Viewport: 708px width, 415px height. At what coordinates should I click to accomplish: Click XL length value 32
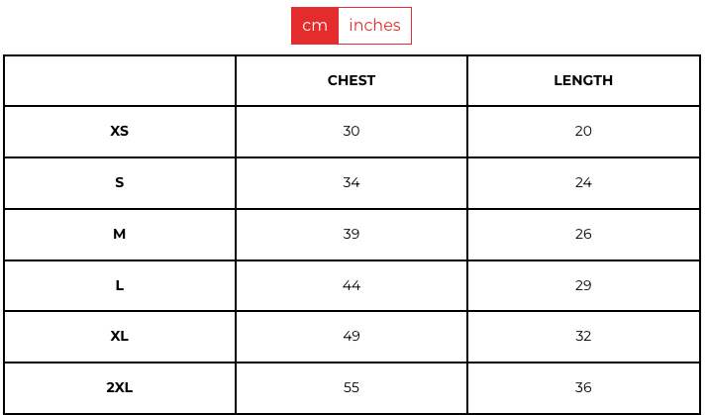coord(583,336)
